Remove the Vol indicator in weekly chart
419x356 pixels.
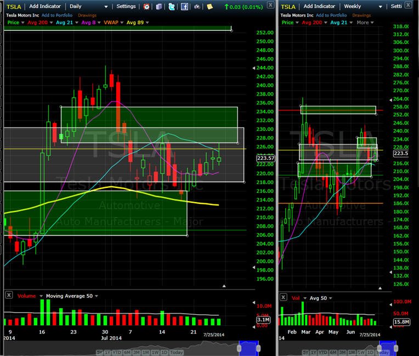[283, 297]
